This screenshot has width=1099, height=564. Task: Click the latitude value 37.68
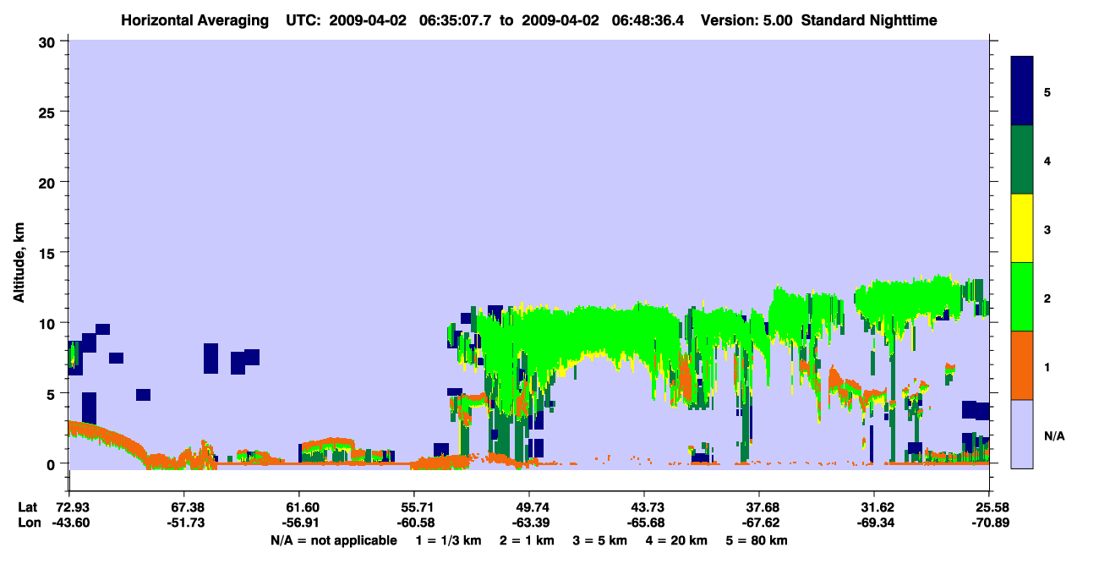pos(759,507)
